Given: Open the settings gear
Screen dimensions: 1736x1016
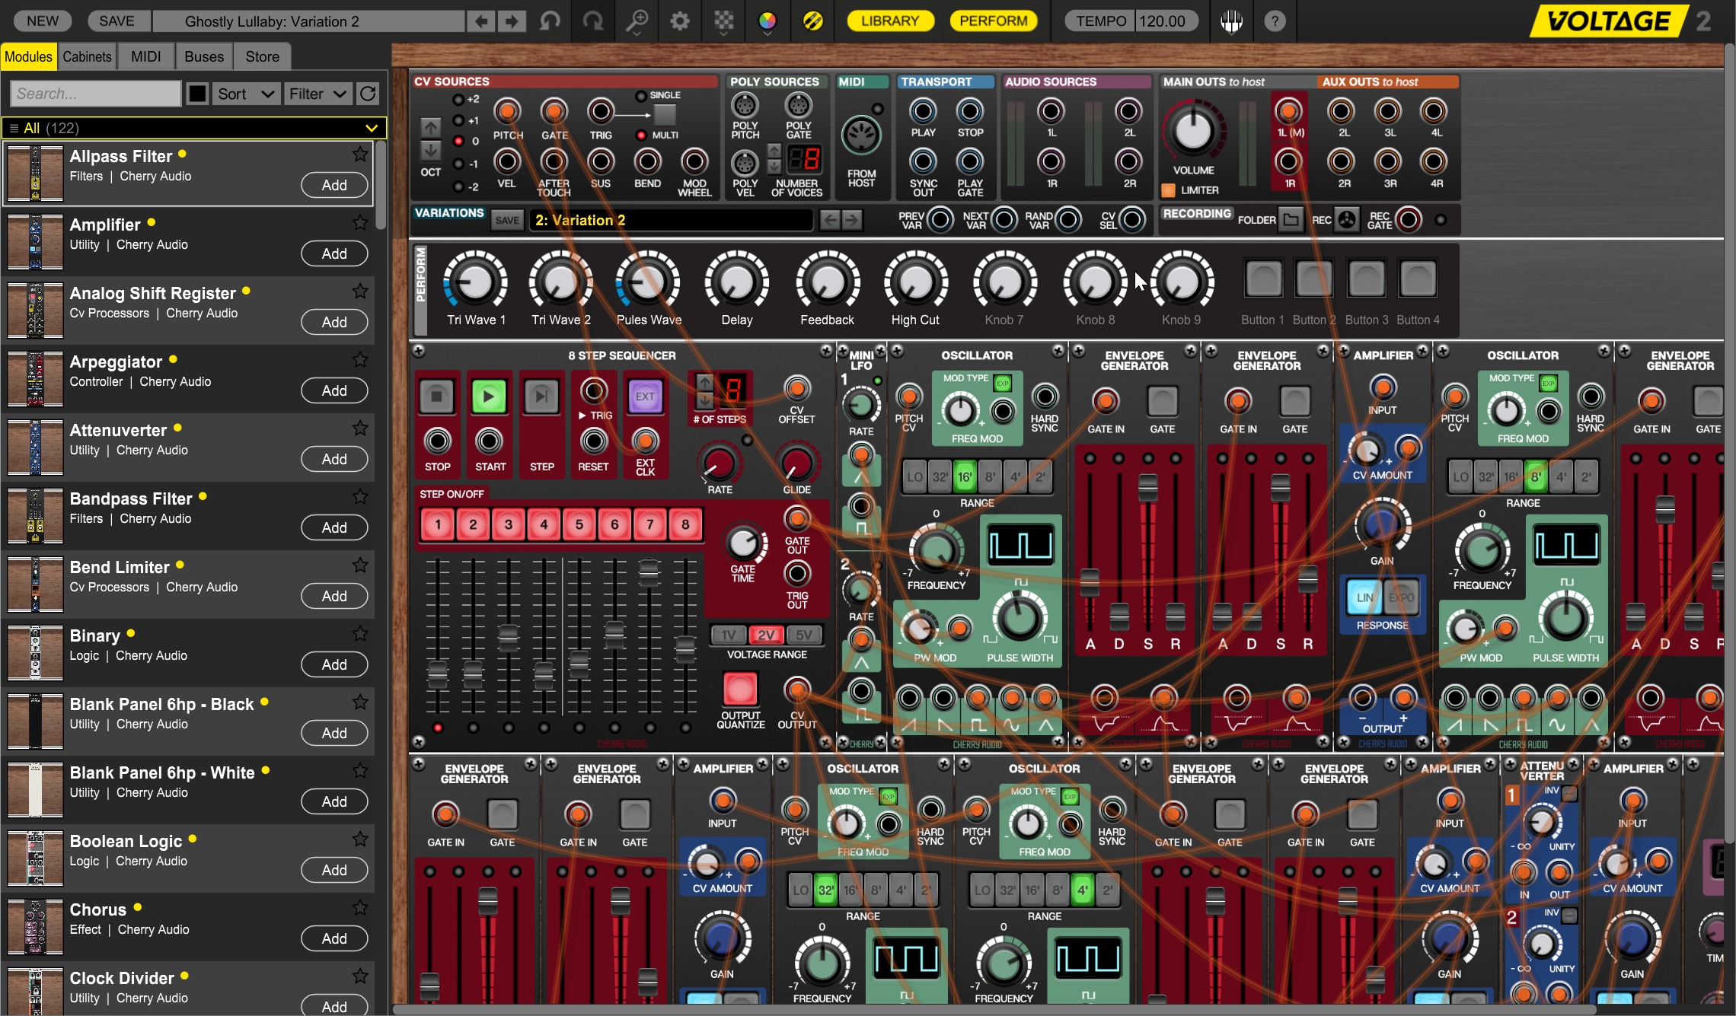Looking at the screenshot, I should click(680, 21).
